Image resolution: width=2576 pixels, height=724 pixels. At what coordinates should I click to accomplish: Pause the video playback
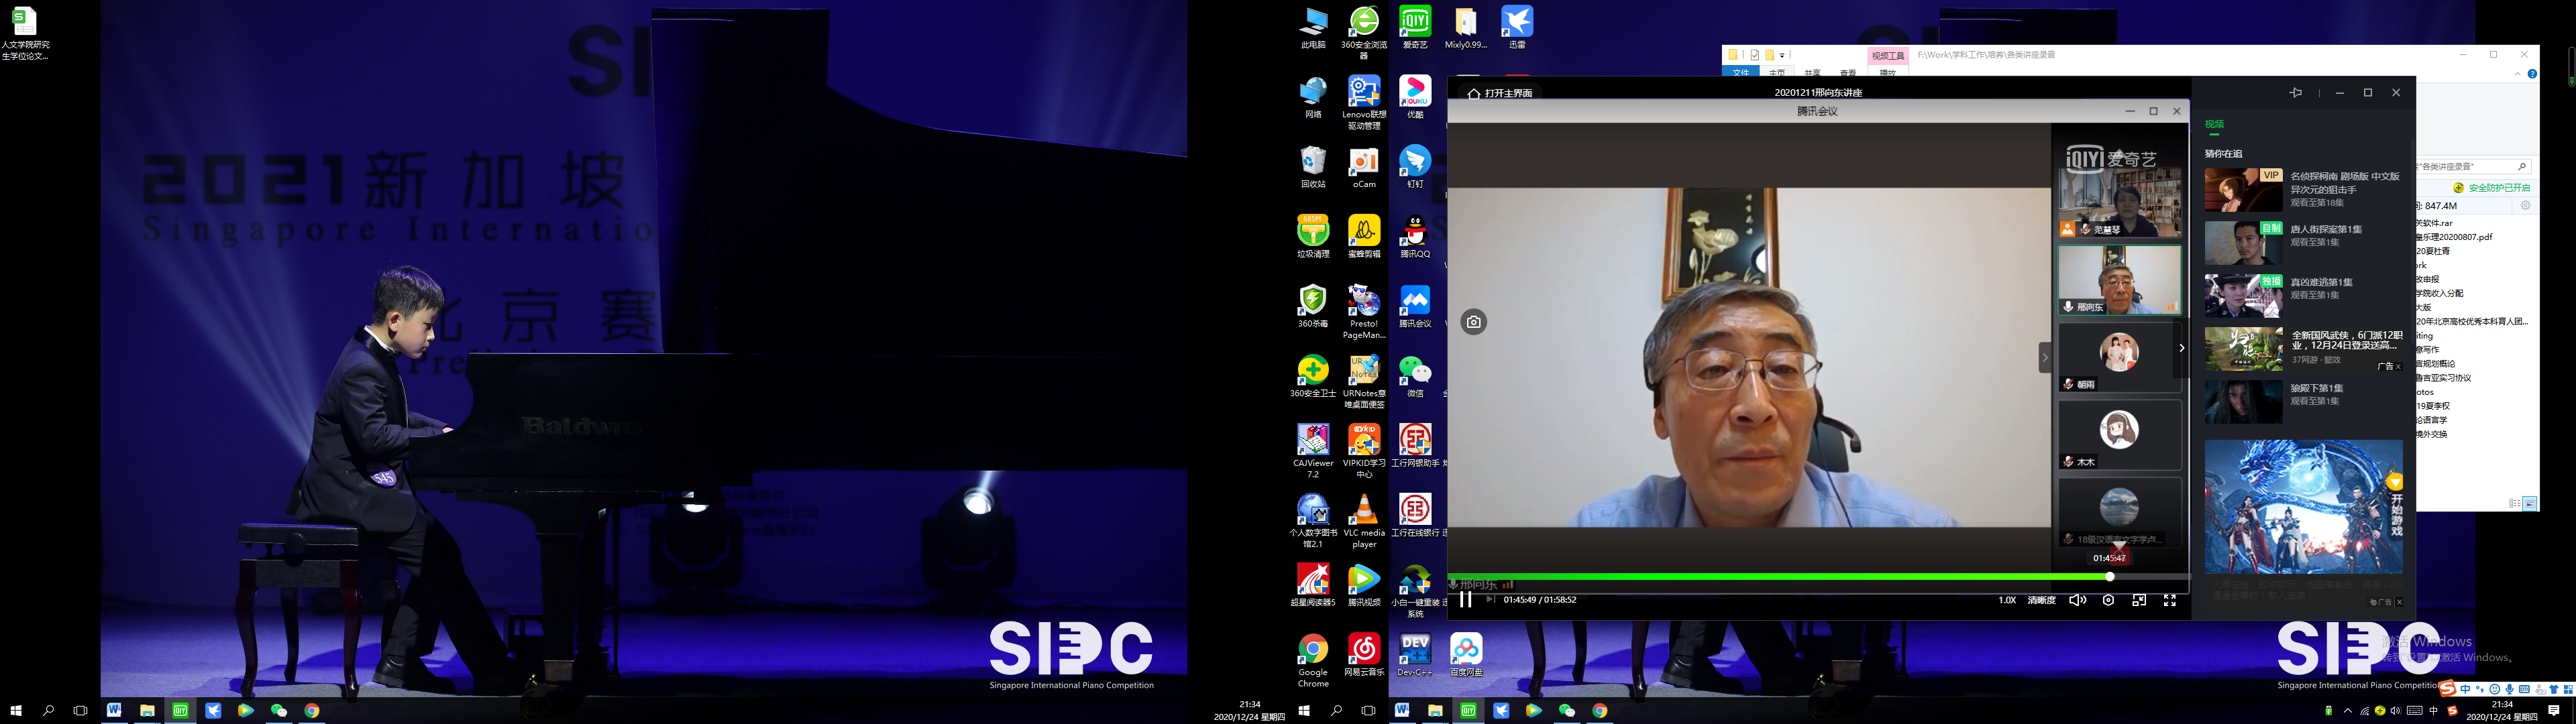click(x=1466, y=600)
